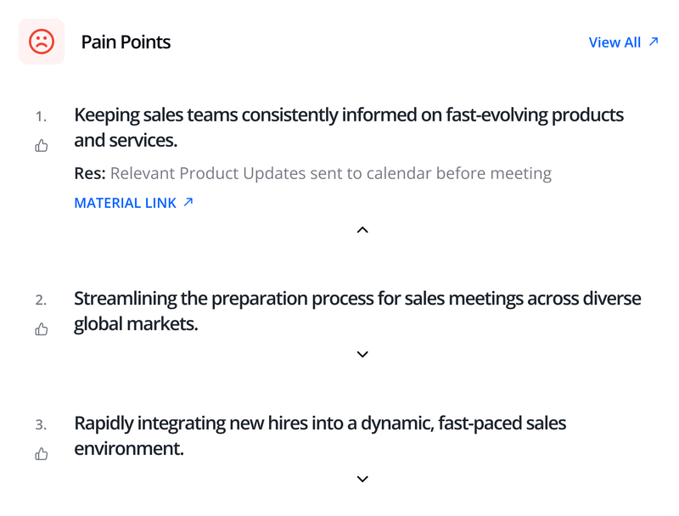
Task: Click the "Relevant Product Updates" resolution text
Action: [330, 174]
